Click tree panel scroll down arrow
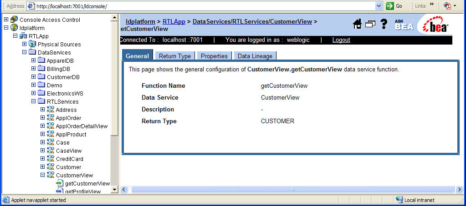Image resolution: width=466 pixels, height=206 pixels. [114, 190]
